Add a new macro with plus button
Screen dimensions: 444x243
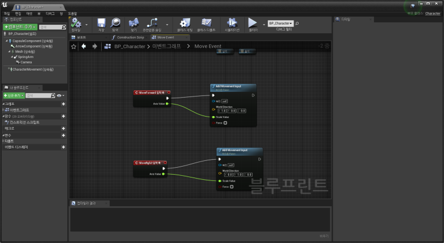63,128
